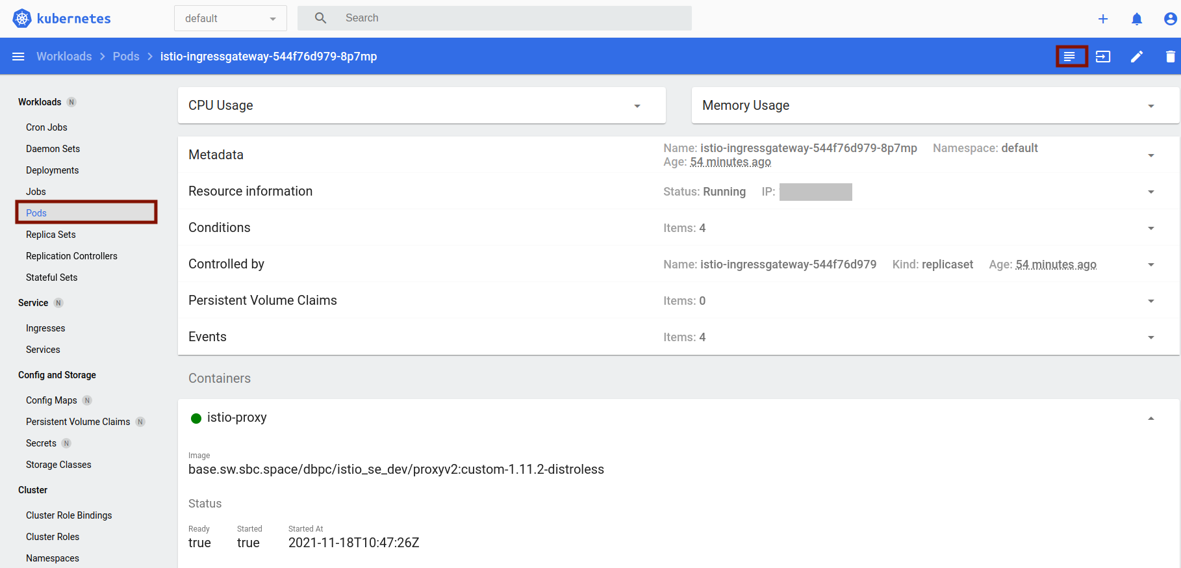
Task: Click the edit pencil icon
Action: pyautogui.click(x=1137, y=57)
